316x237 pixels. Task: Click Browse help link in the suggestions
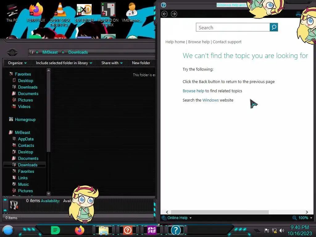tap(193, 91)
